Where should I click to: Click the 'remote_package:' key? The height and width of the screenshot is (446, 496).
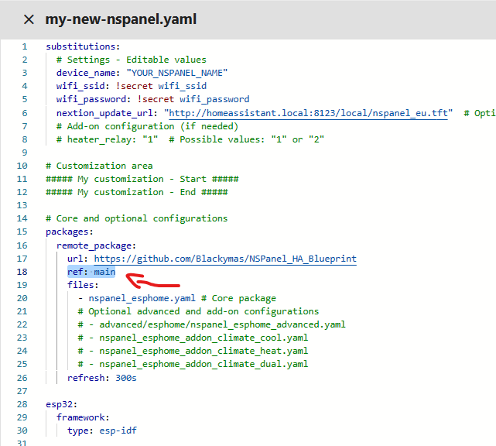pos(96,245)
